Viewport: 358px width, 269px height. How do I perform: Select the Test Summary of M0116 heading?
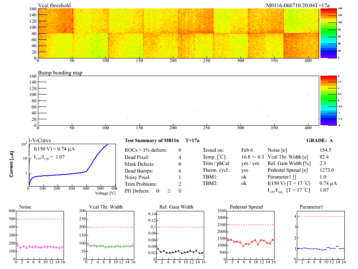click(x=151, y=141)
